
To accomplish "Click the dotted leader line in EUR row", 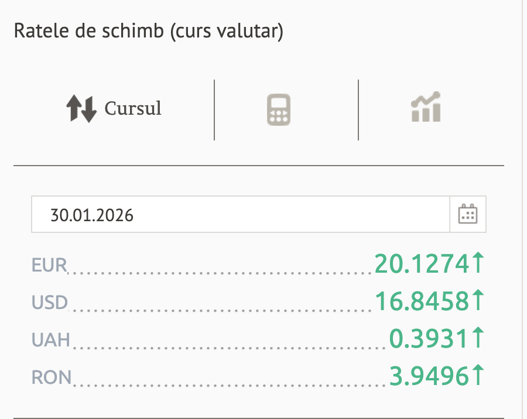I will tap(221, 272).
